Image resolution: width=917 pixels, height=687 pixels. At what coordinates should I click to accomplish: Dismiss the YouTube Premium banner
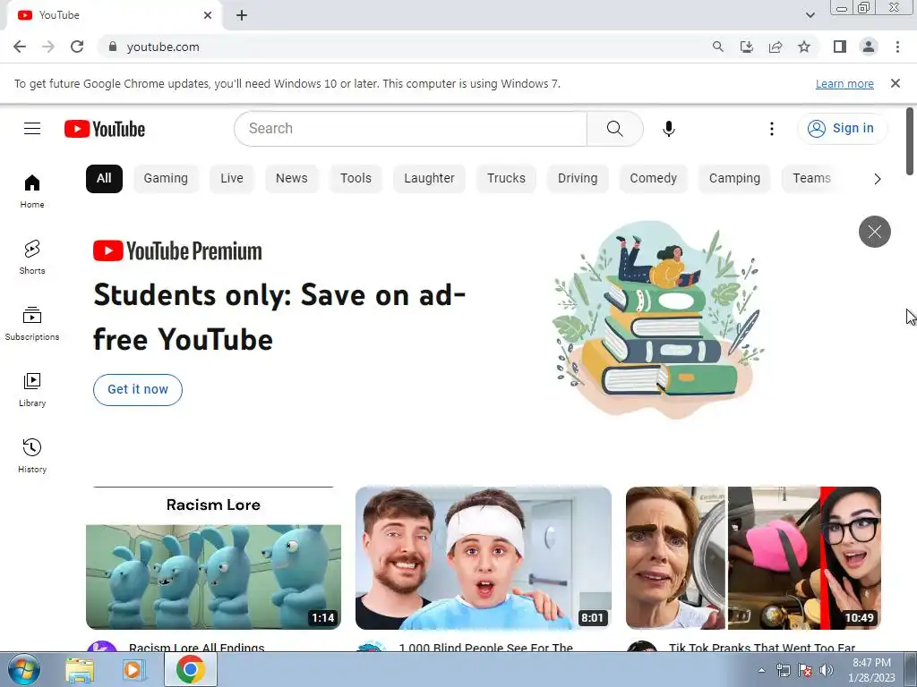click(874, 232)
